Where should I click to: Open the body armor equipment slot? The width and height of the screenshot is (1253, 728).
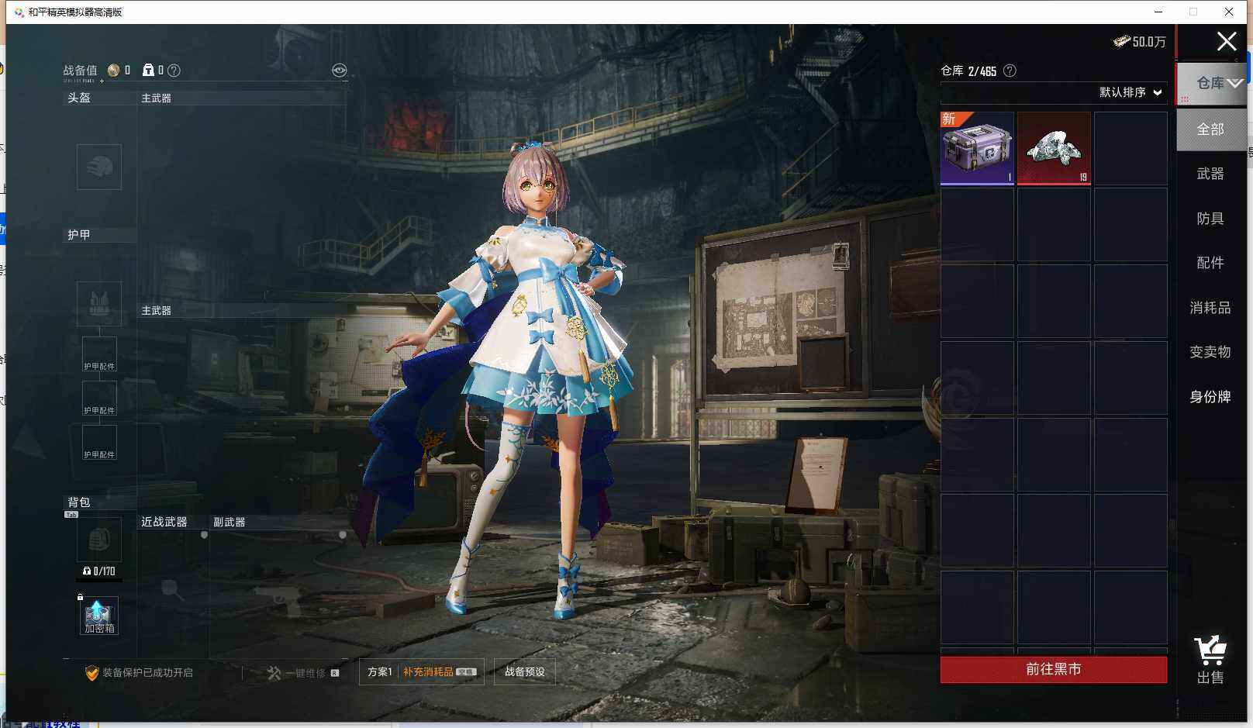click(x=99, y=303)
